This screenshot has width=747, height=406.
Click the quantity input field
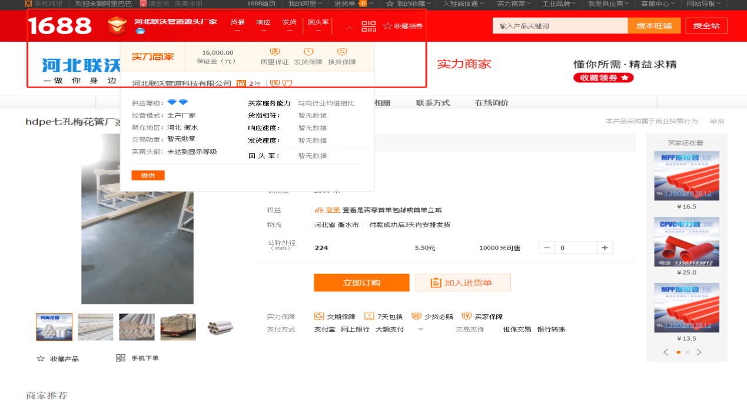point(576,248)
